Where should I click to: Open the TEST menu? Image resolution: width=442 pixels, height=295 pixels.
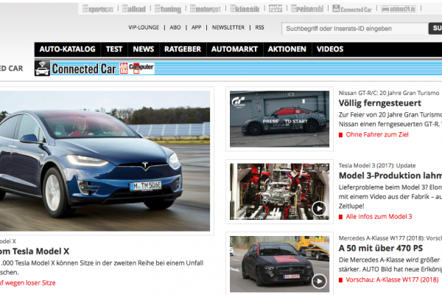click(114, 49)
